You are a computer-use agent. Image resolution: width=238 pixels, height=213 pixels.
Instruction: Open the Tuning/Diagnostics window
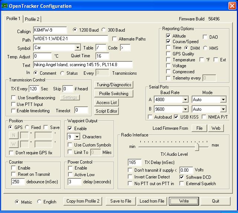pyautogui.click(x=112, y=85)
